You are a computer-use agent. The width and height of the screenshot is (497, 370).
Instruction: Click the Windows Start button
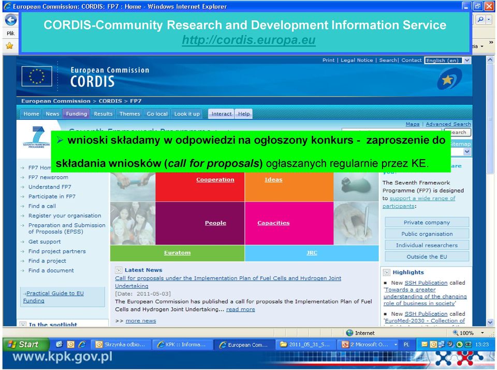pos(26,344)
